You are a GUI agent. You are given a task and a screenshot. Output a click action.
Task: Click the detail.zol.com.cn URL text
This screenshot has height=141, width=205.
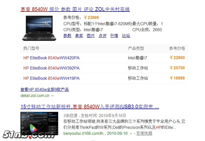pos(35,96)
